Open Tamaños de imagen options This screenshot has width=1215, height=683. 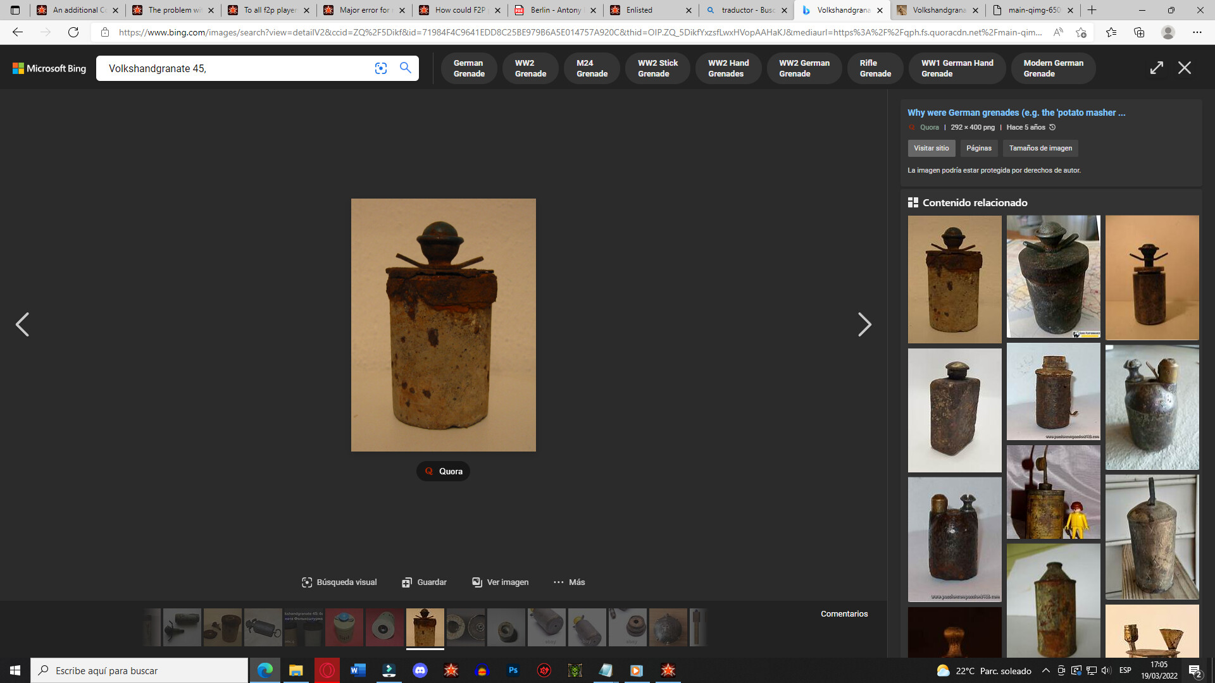click(x=1040, y=148)
